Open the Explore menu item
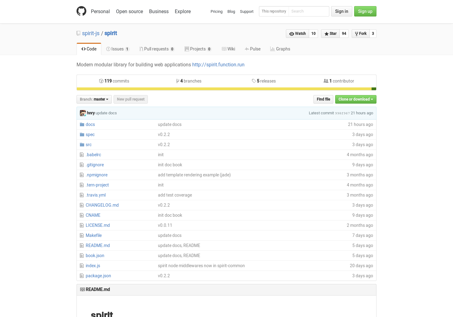Screen dimensions: 453x317 coord(183,11)
